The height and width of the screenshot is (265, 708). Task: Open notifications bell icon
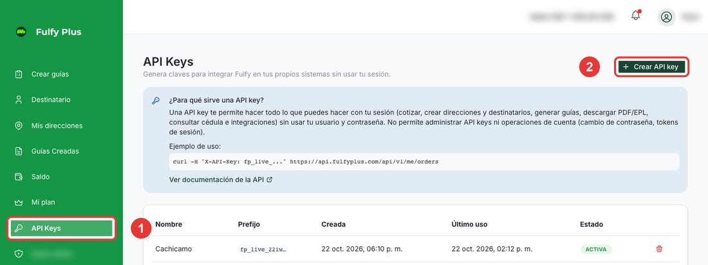click(636, 15)
